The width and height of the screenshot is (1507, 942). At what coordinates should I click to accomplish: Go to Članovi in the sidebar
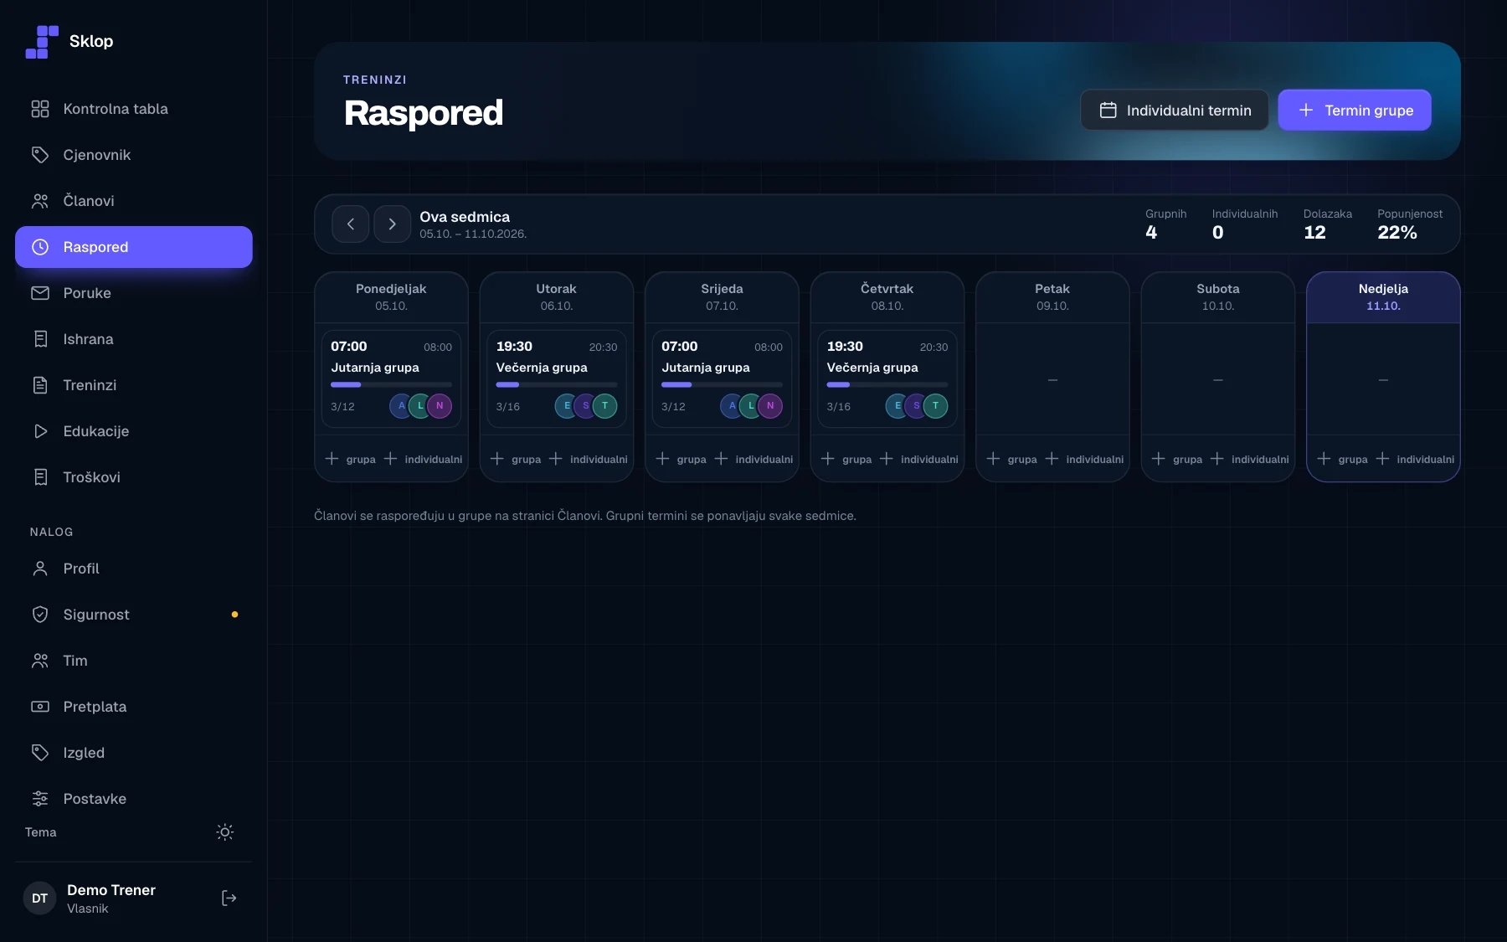click(134, 201)
